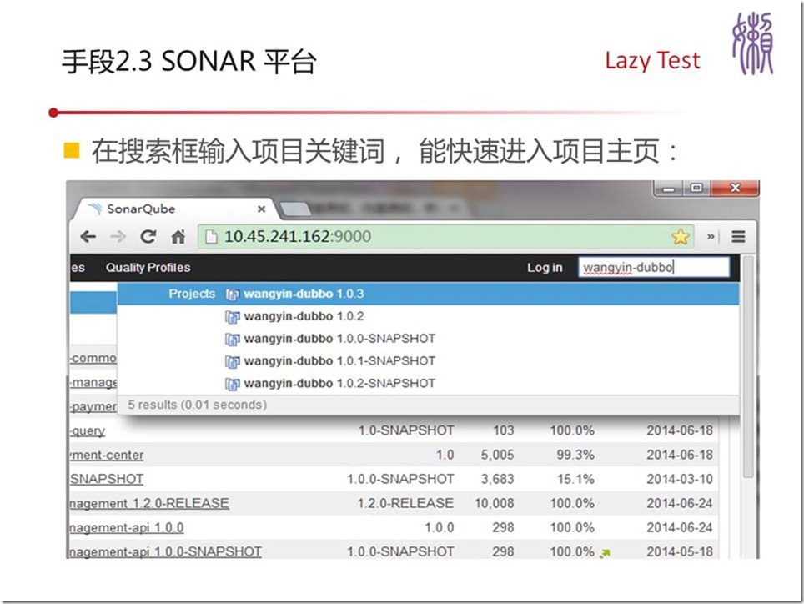Open the -query project link

88,430
